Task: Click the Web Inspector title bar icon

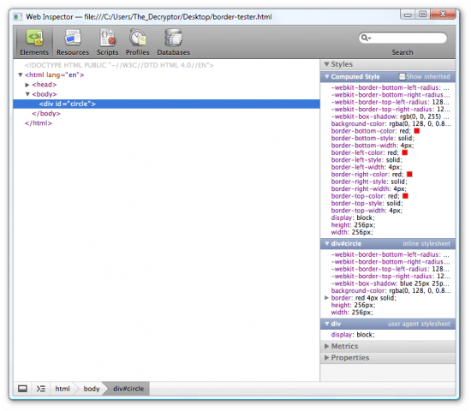Action: coord(18,17)
